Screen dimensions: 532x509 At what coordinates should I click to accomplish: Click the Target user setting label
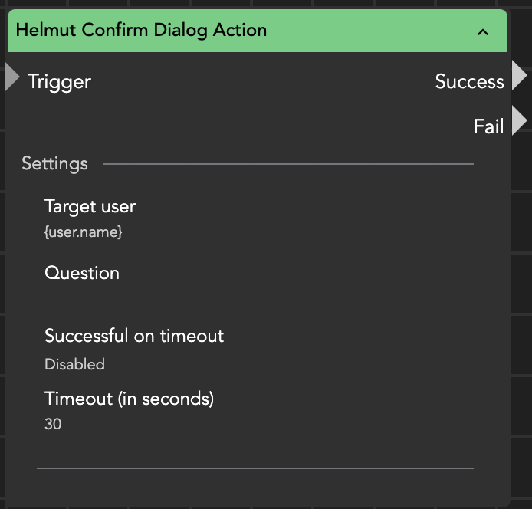tap(90, 206)
